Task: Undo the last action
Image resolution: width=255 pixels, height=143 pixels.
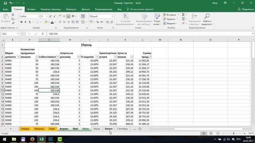Action: pos(11,3)
